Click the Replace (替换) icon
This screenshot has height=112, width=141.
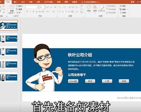121,9
